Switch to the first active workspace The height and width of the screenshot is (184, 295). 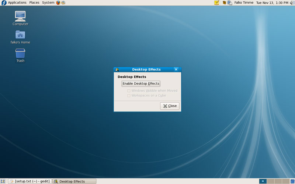(263, 181)
